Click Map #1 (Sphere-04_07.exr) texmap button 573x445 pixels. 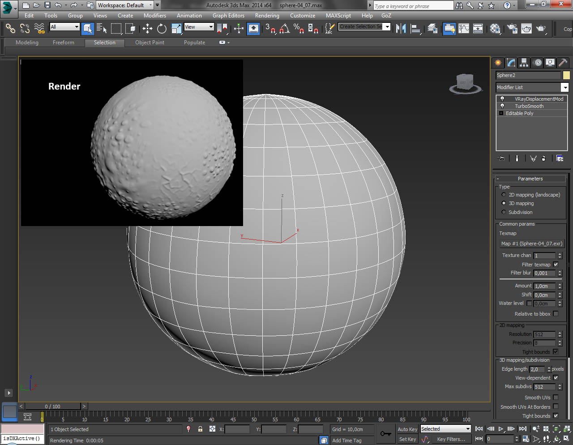(532, 244)
